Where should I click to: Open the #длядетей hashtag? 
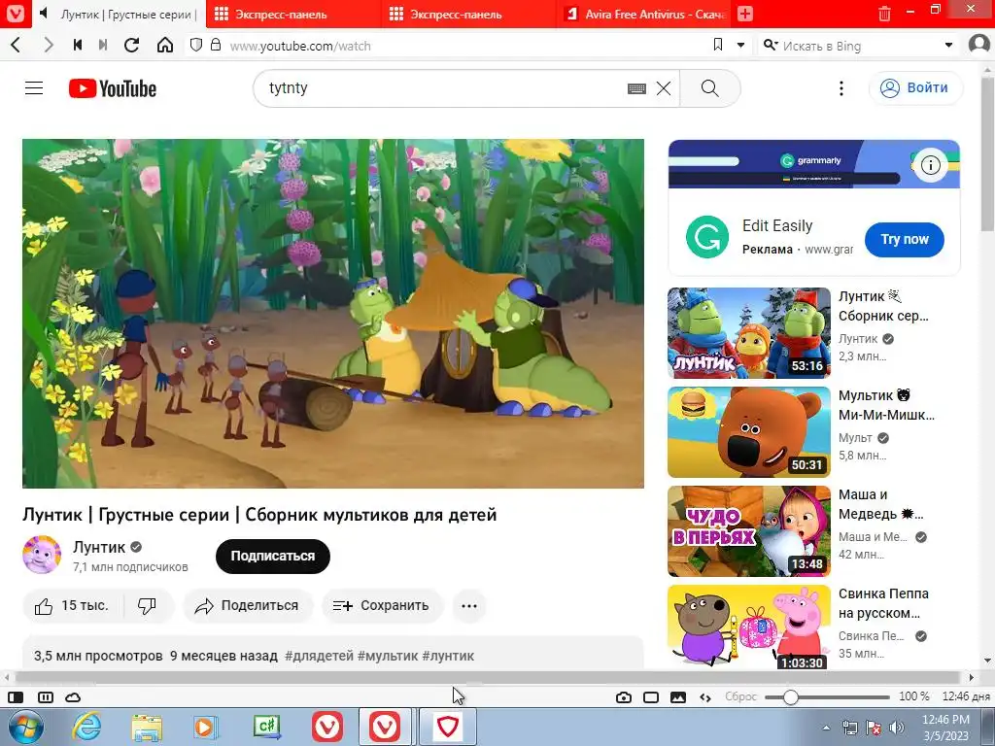319,656
